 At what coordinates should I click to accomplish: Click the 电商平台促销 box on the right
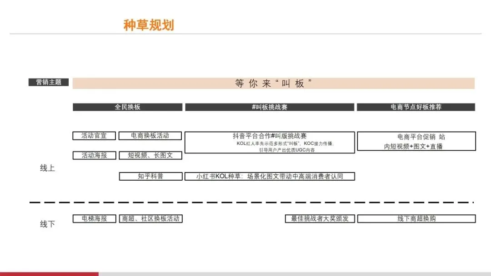417,141
